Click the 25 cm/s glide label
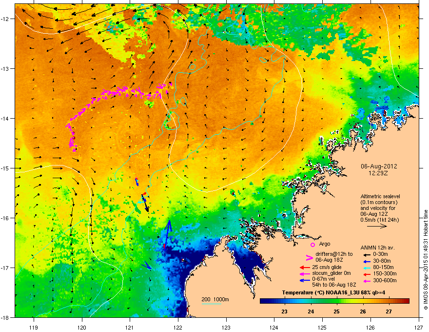This screenshot has width=429, height=332. click(x=327, y=267)
